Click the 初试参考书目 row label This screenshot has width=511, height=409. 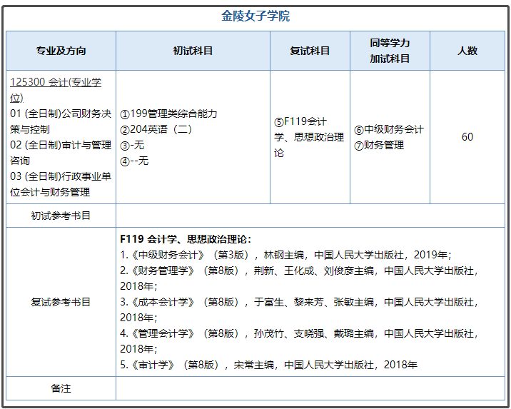(61, 215)
